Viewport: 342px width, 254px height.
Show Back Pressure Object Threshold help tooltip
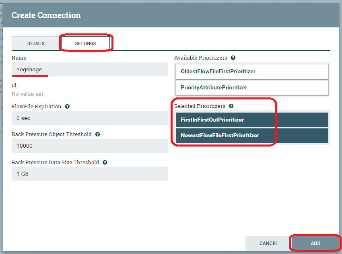tap(98, 134)
